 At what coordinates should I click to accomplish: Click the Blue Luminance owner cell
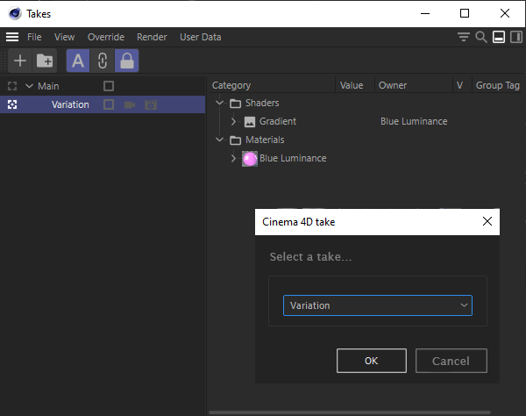pyautogui.click(x=414, y=121)
